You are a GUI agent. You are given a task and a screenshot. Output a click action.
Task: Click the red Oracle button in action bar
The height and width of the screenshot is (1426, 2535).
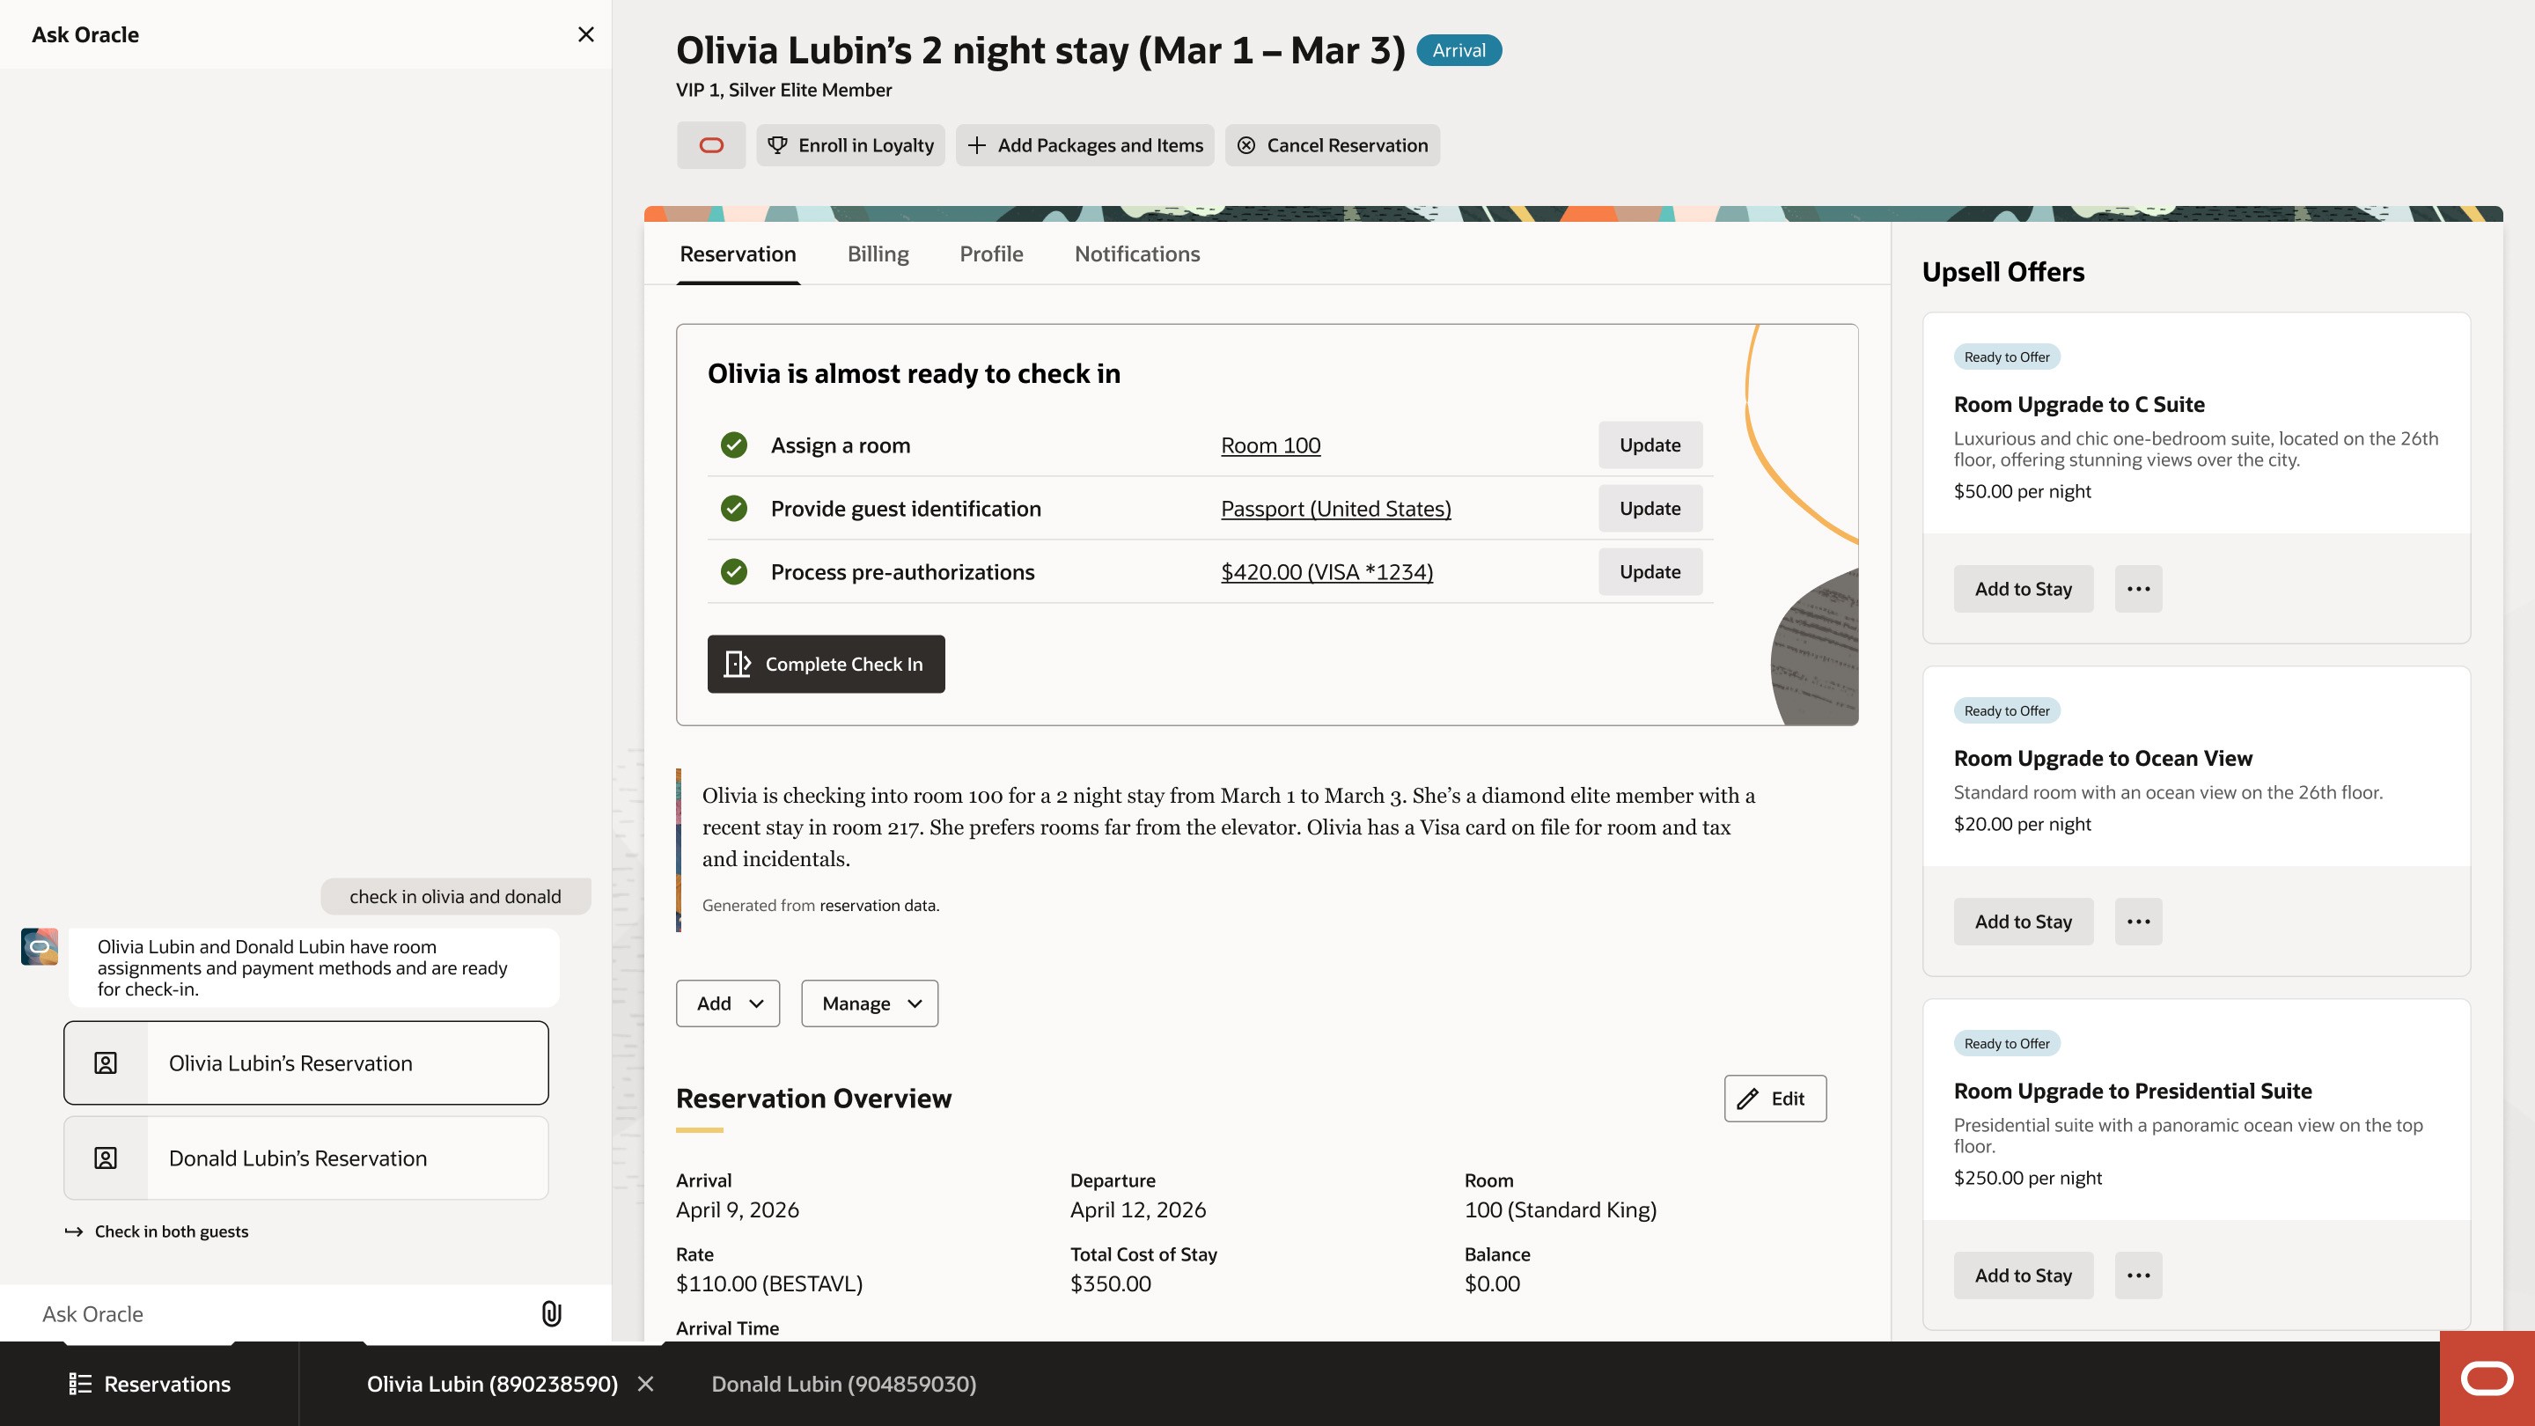(x=710, y=145)
